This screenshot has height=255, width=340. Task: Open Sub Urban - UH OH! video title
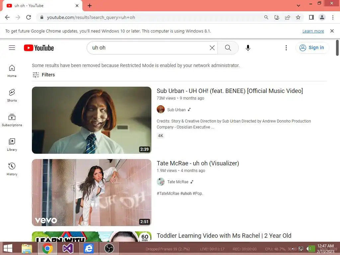[x=230, y=91]
